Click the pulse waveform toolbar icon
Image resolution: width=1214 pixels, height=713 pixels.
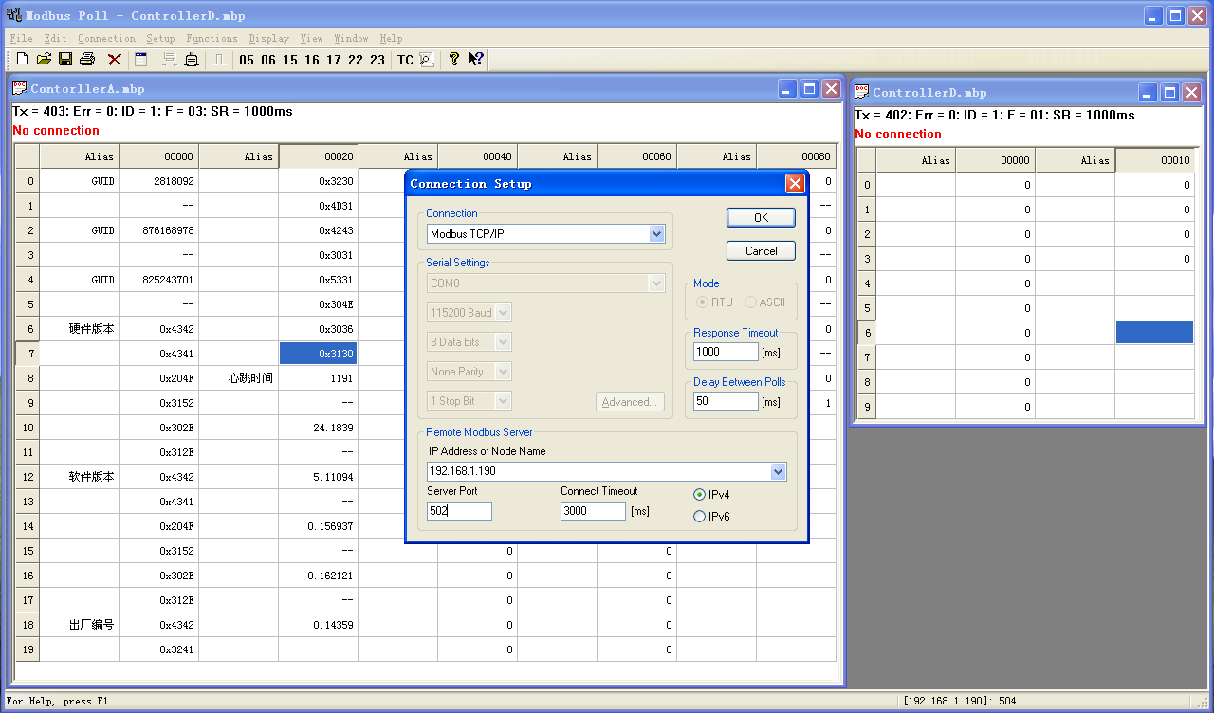click(219, 60)
